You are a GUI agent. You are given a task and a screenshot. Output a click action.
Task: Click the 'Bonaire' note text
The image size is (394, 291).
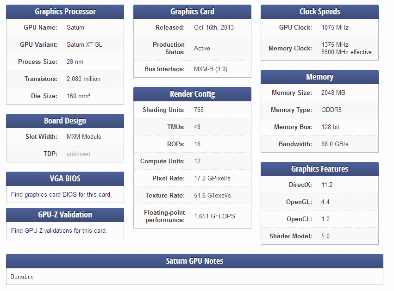[x=22, y=277]
